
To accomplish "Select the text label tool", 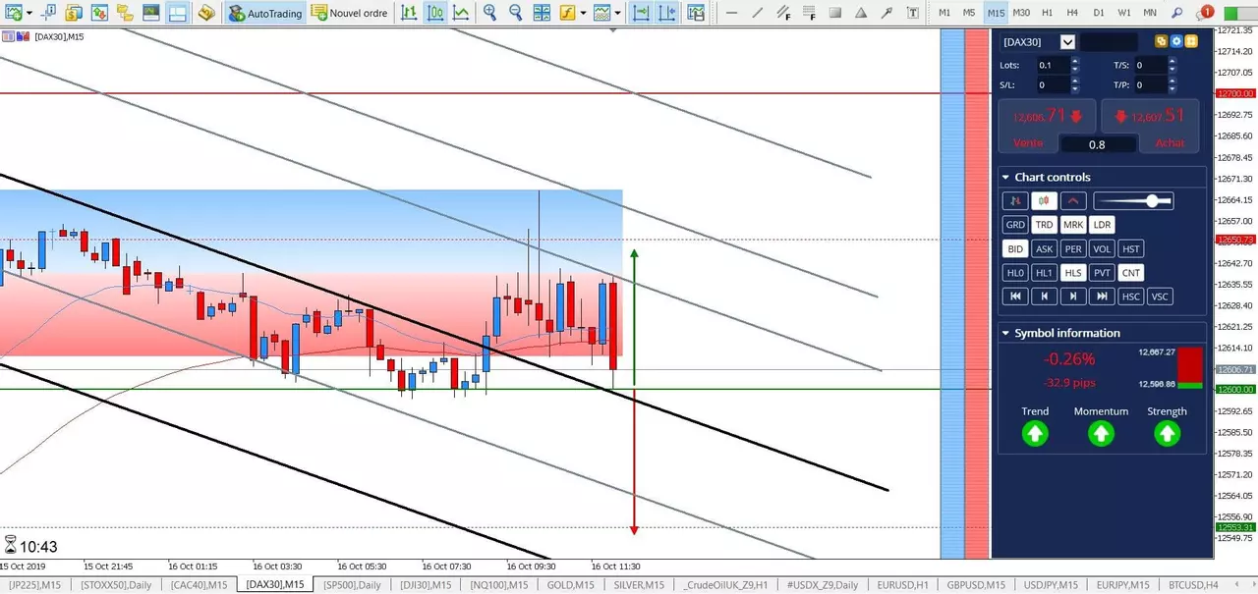I will (913, 13).
